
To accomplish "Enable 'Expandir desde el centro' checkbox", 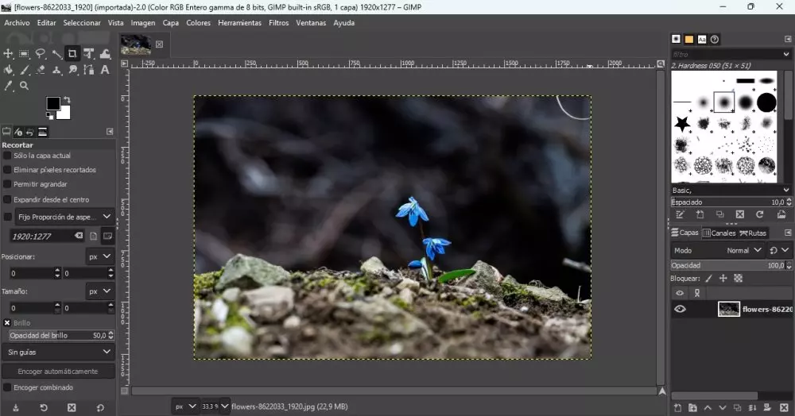I will coord(7,200).
